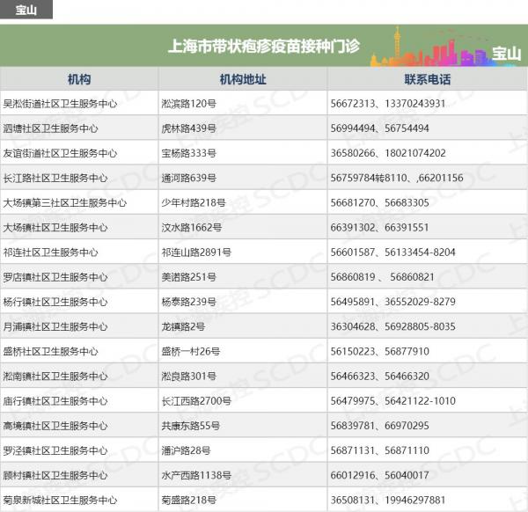Select phone 56860819、56860821

coord(382,277)
